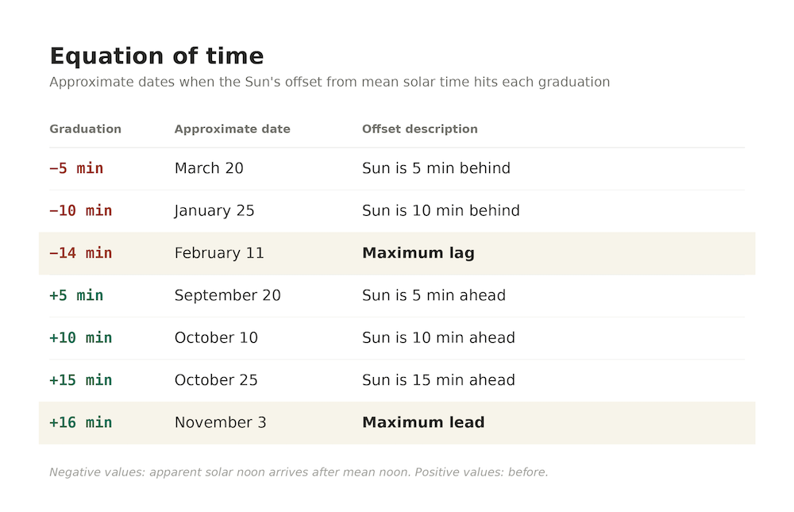
Task: Click the Maximum lag description
Action: click(418, 252)
